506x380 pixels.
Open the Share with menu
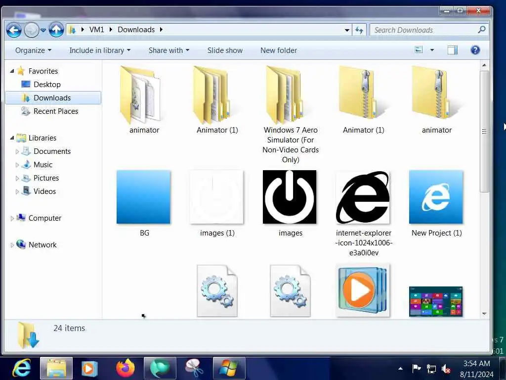pos(169,50)
